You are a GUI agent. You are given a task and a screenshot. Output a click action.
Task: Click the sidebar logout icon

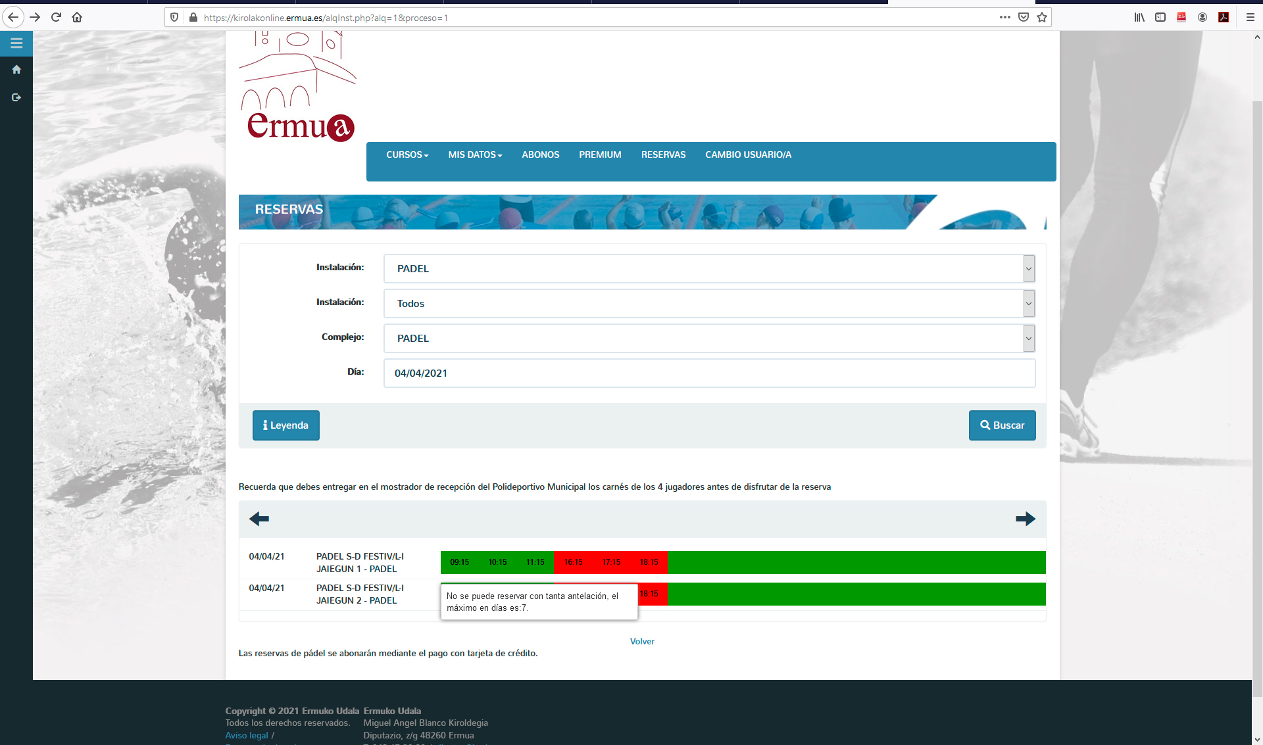tap(16, 97)
